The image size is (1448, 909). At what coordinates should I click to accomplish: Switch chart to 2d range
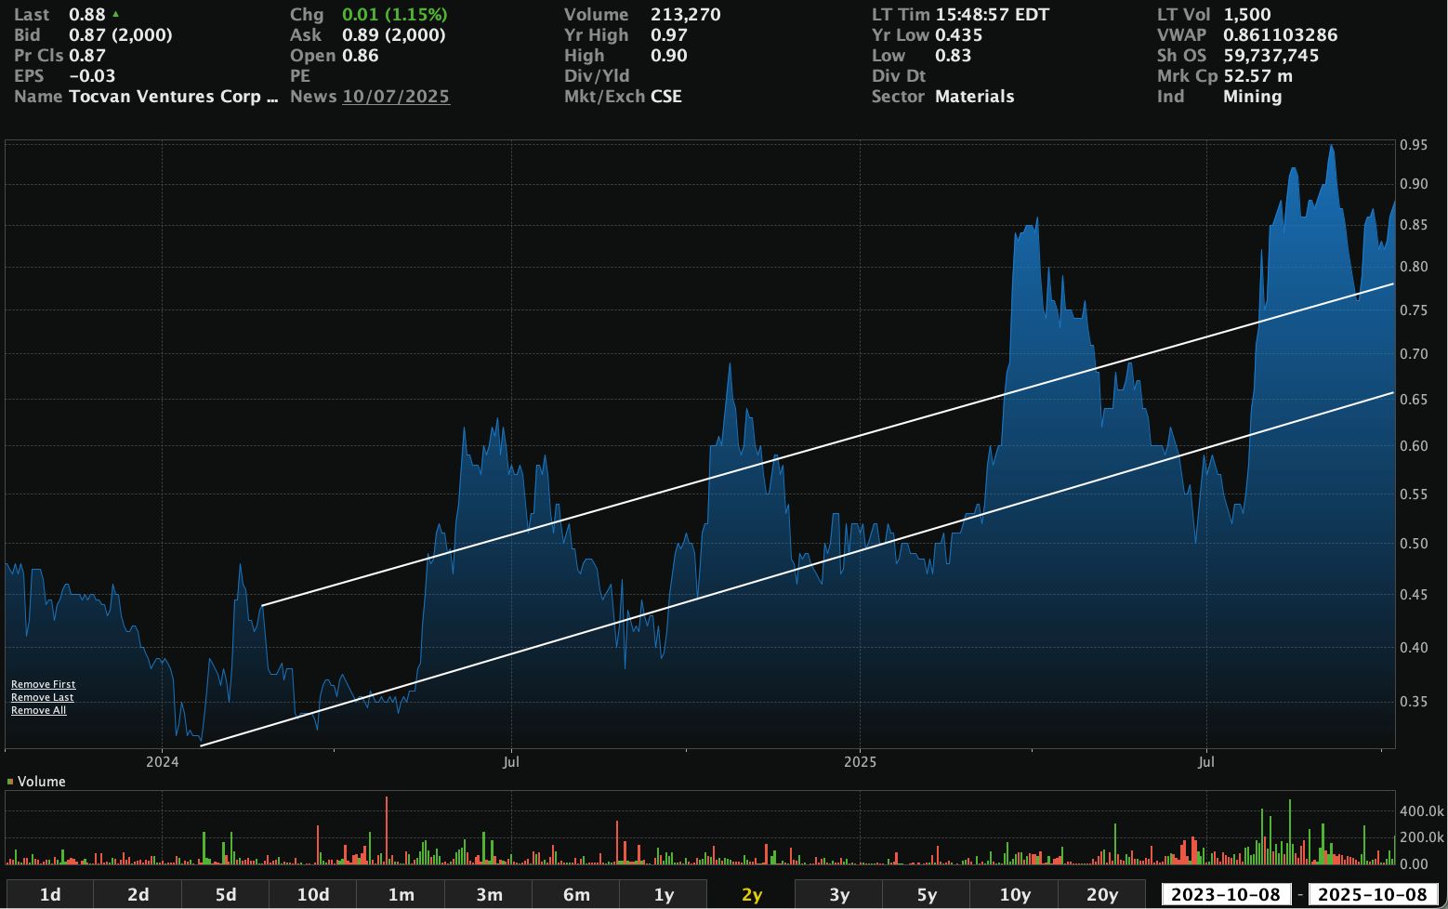pos(138,894)
